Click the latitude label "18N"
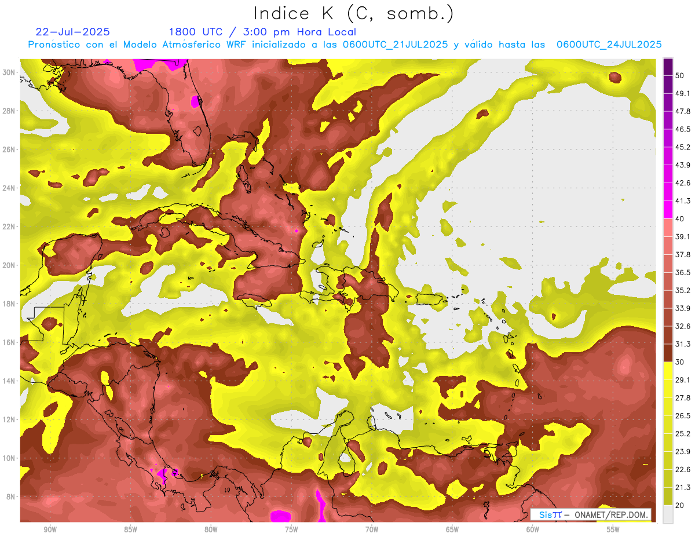The image size is (695, 537). coord(9,304)
